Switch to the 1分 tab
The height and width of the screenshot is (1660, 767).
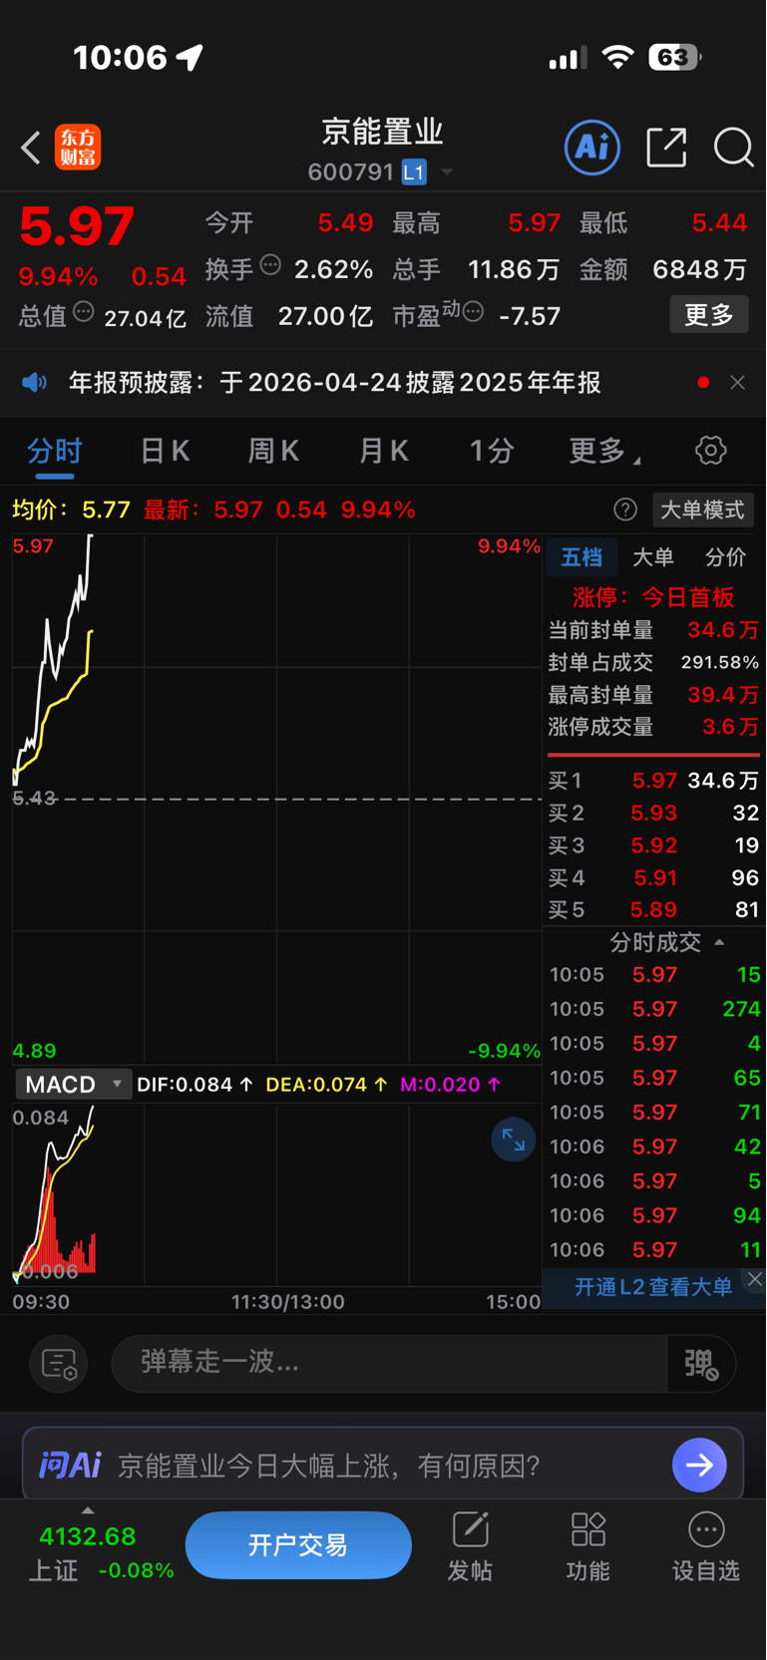(492, 451)
